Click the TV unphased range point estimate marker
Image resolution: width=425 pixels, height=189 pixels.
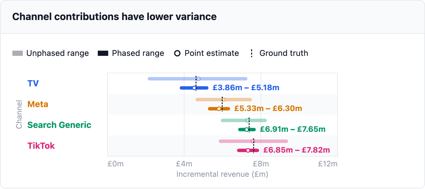pyautogui.click(x=198, y=79)
